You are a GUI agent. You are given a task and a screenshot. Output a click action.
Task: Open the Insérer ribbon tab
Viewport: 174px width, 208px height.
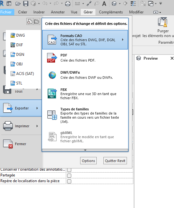(x=39, y=12)
